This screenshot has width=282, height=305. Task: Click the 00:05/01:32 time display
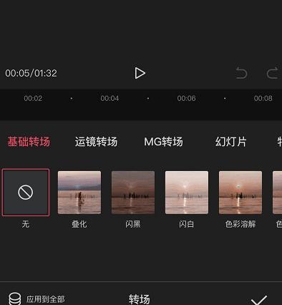(31, 73)
